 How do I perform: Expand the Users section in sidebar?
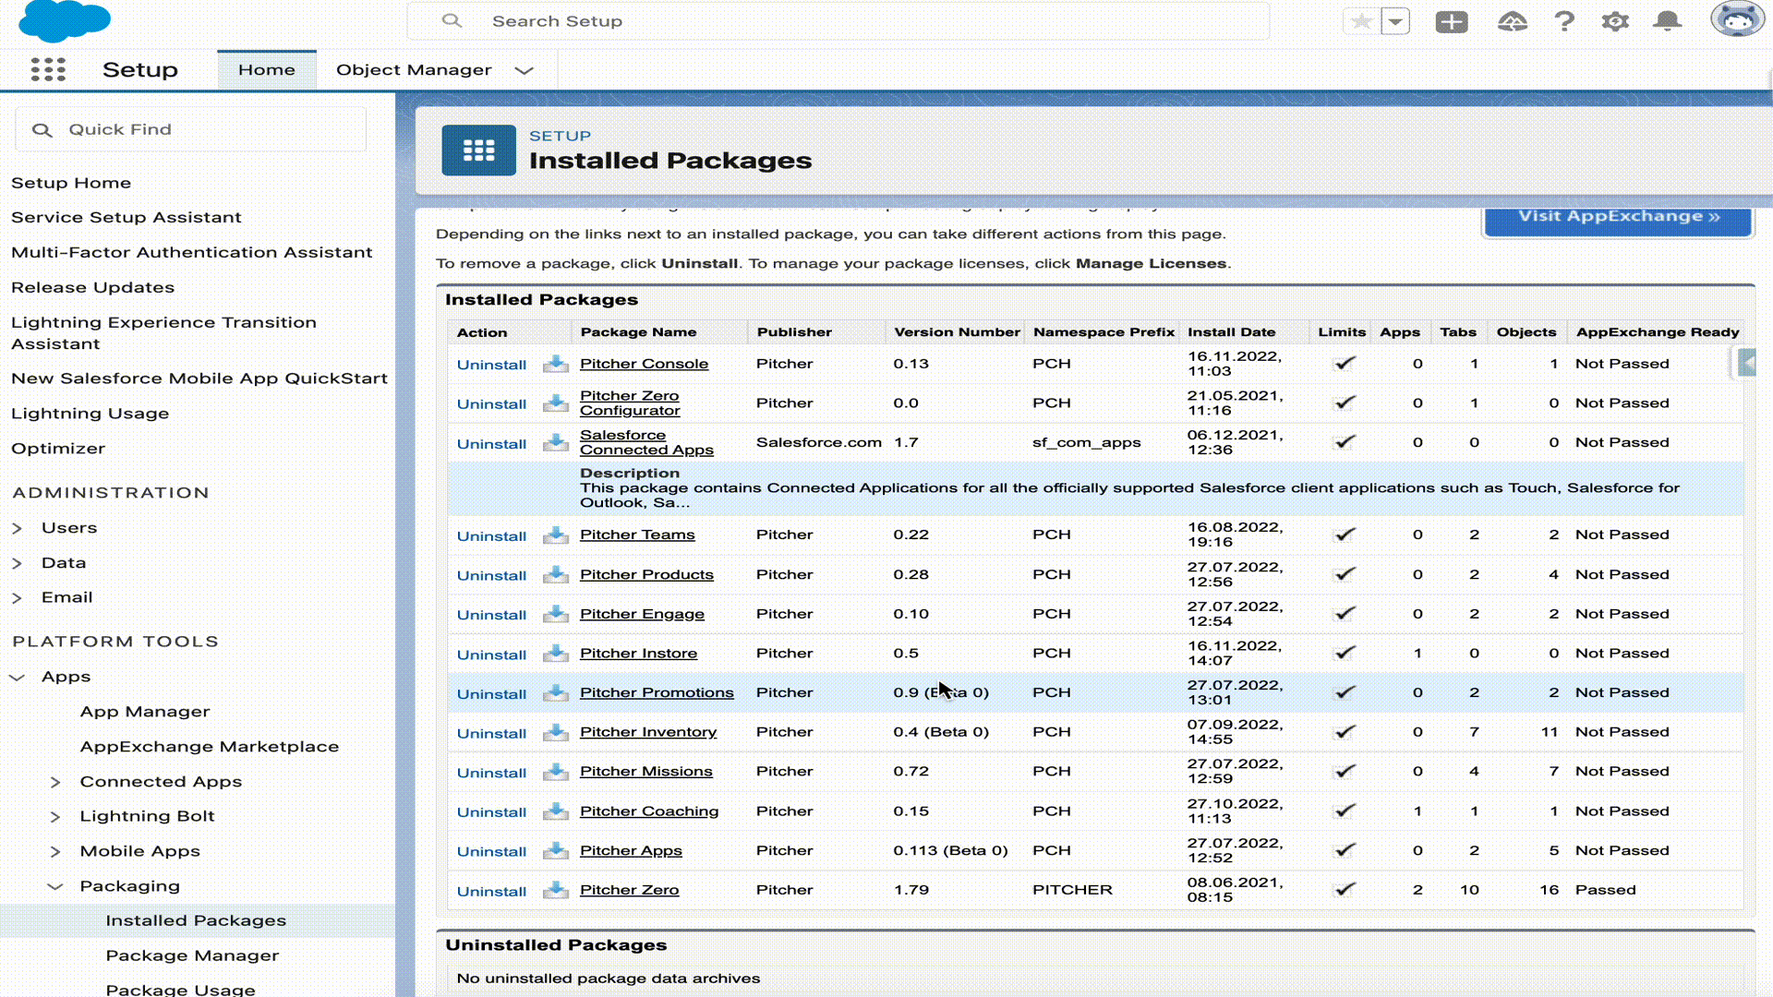(18, 528)
